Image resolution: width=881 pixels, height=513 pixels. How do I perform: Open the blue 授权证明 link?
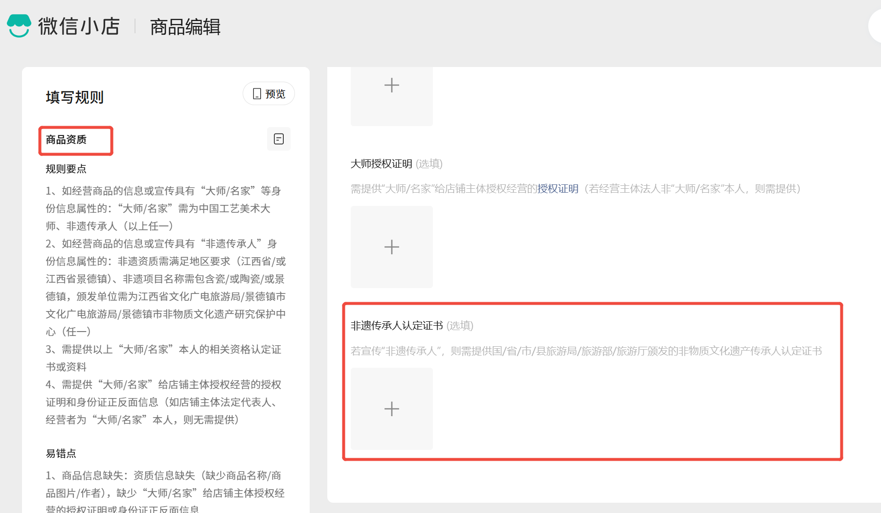558,189
